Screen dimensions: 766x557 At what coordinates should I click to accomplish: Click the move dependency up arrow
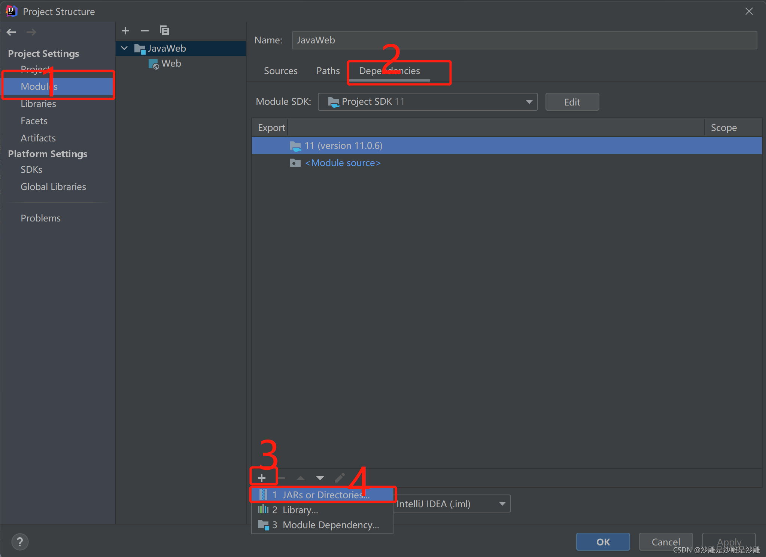300,478
